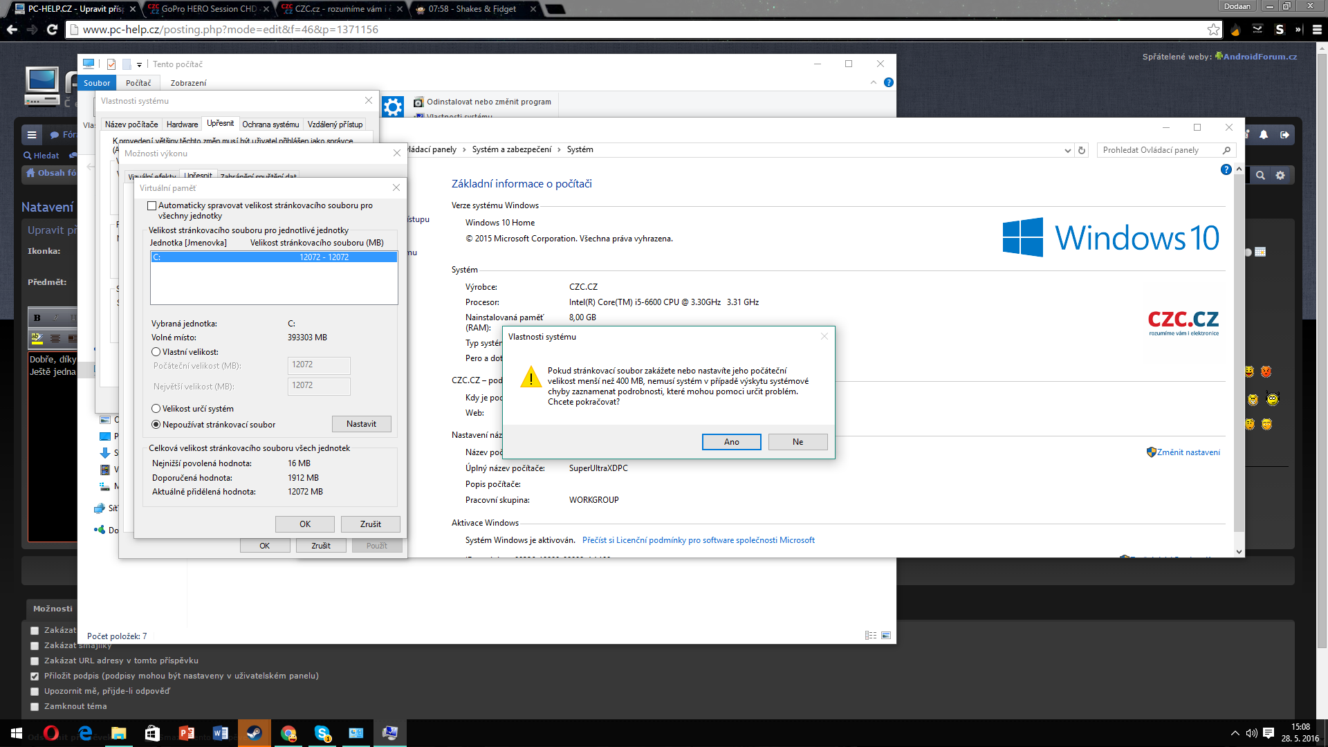Select Velikost určí systém radio option
The height and width of the screenshot is (747, 1328).
coord(156,409)
